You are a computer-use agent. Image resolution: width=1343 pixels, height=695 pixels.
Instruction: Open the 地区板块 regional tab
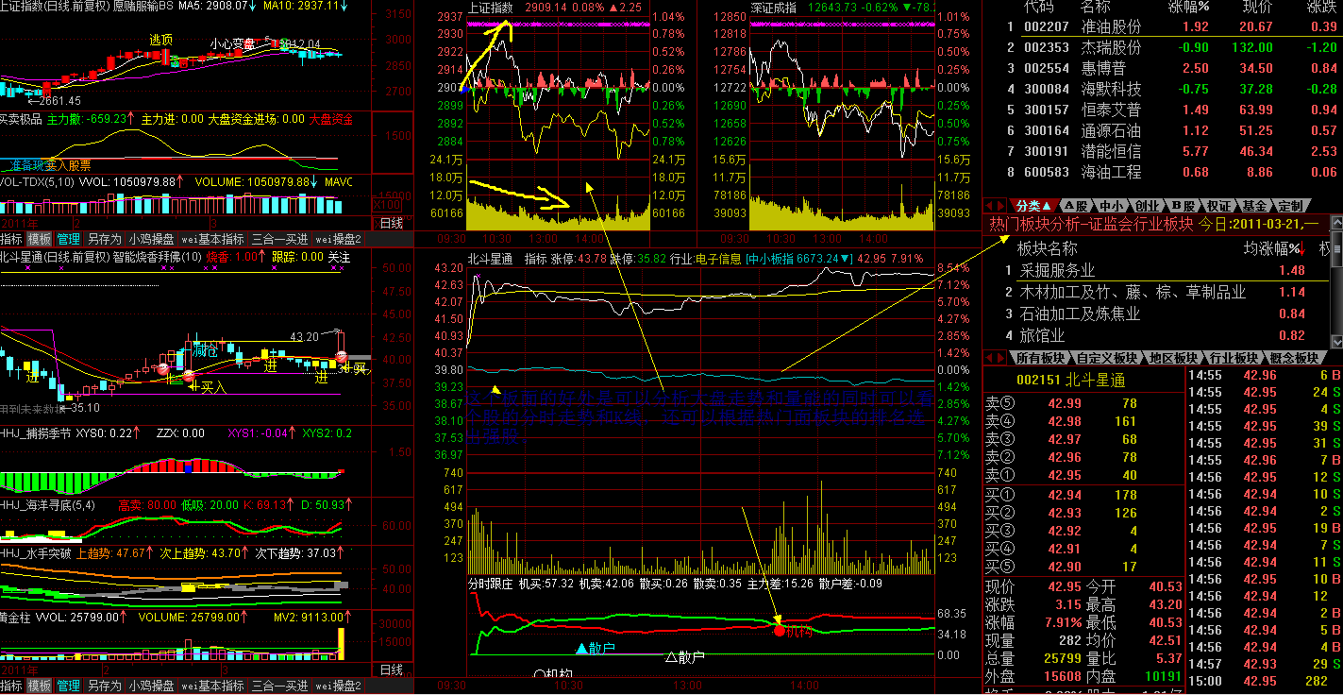1173,358
